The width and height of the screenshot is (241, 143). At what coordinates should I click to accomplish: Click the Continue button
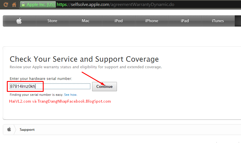click(104, 87)
